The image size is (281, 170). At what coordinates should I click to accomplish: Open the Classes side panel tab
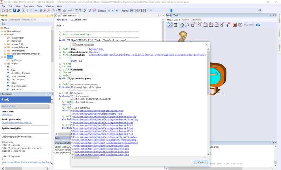click(279, 47)
